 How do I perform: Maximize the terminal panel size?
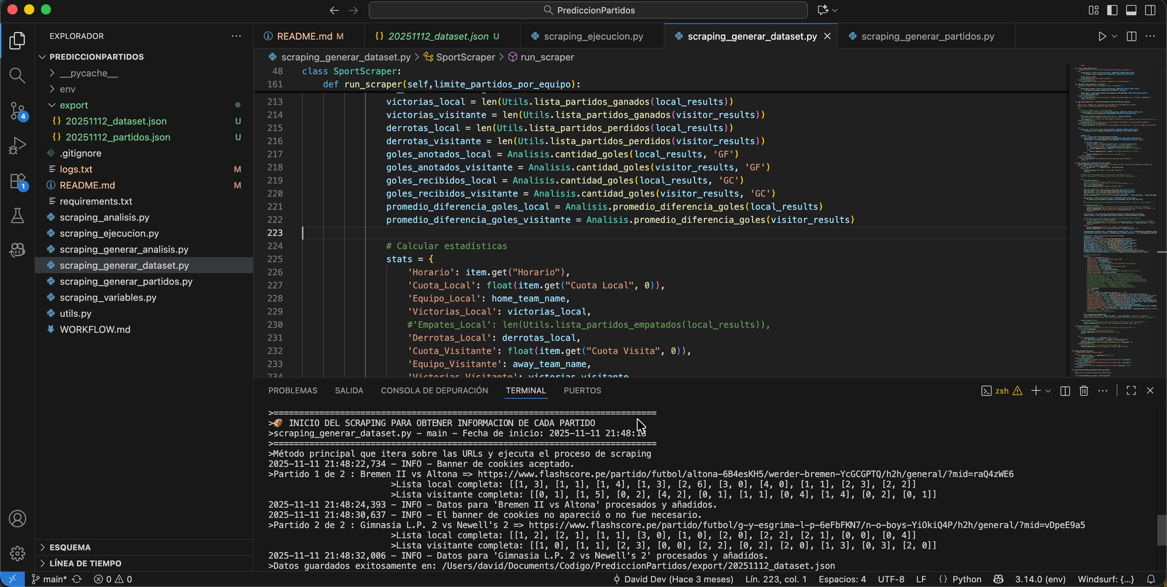point(1131,391)
